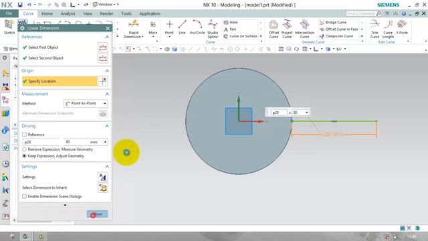This screenshot has height=241, width=428.
Task: Switch to the Analysis tab
Action: [68, 13]
